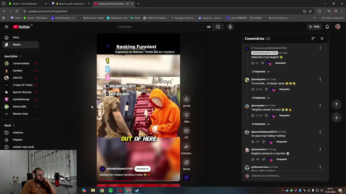The width and height of the screenshot is (346, 194).
Task: Open A State Of Trance channel
Action: pos(21,85)
